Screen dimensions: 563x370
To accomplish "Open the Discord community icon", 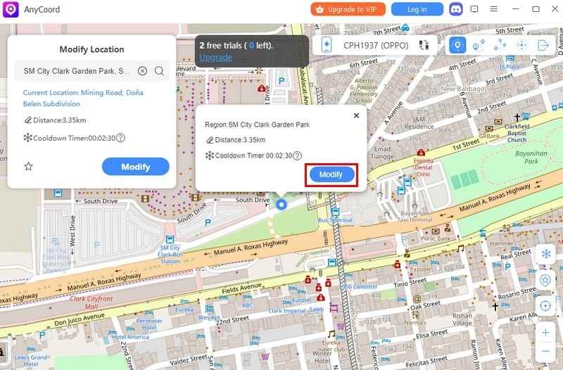I will (x=456, y=9).
